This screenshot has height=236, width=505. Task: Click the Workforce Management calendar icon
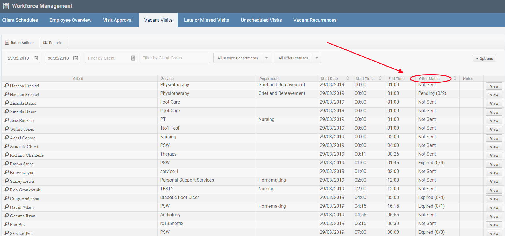(6, 6)
